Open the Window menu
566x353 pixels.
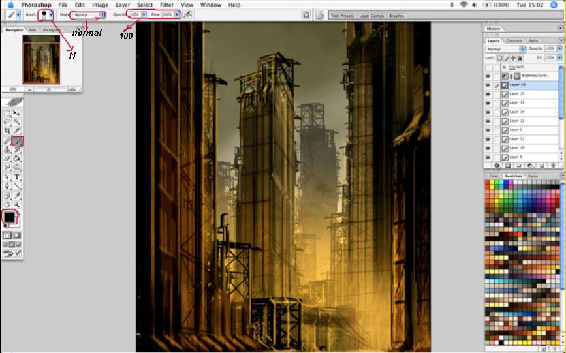[x=210, y=5]
